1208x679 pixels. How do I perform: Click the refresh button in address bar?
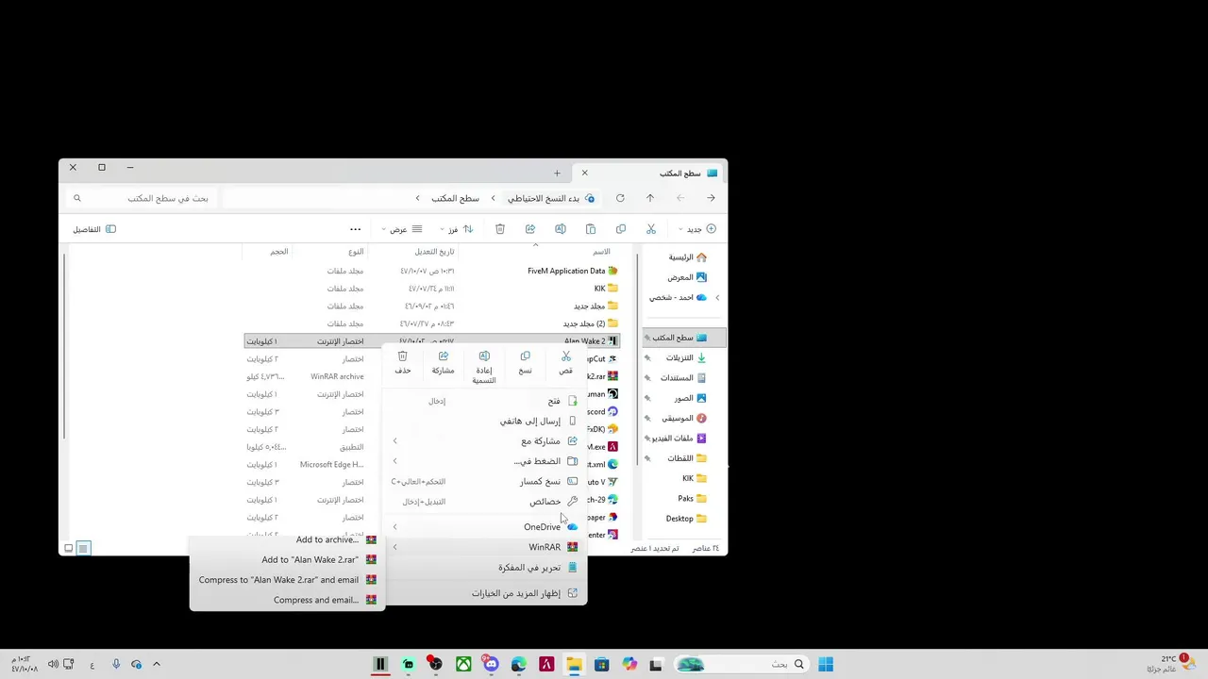[x=620, y=198]
